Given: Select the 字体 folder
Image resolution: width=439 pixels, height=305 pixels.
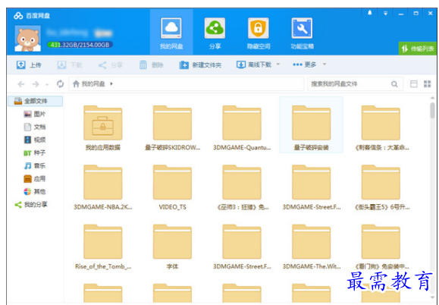Looking at the screenshot, I should coord(172,247).
